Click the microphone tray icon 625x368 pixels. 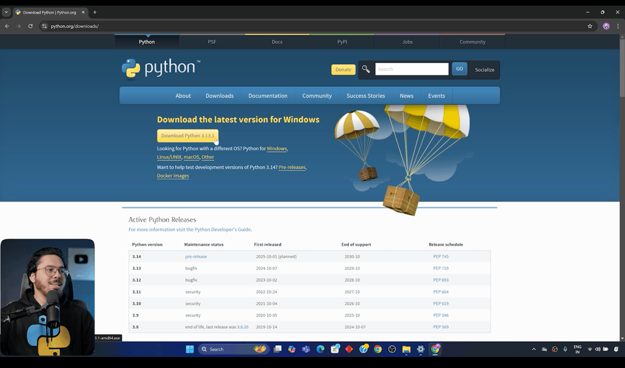coord(565,349)
